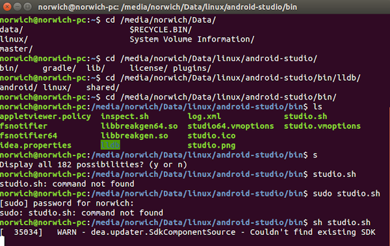The height and width of the screenshot is (246, 390).
Task: Minimize the terminal window
Action: tap(18, 7)
